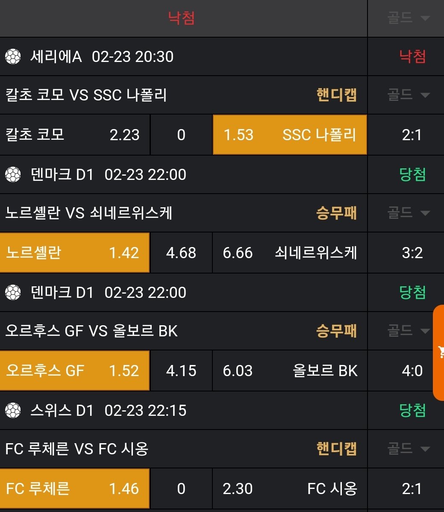Choose 칼초 코모 at odds 2.23
This screenshot has width=444, height=512.
coord(74,135)
